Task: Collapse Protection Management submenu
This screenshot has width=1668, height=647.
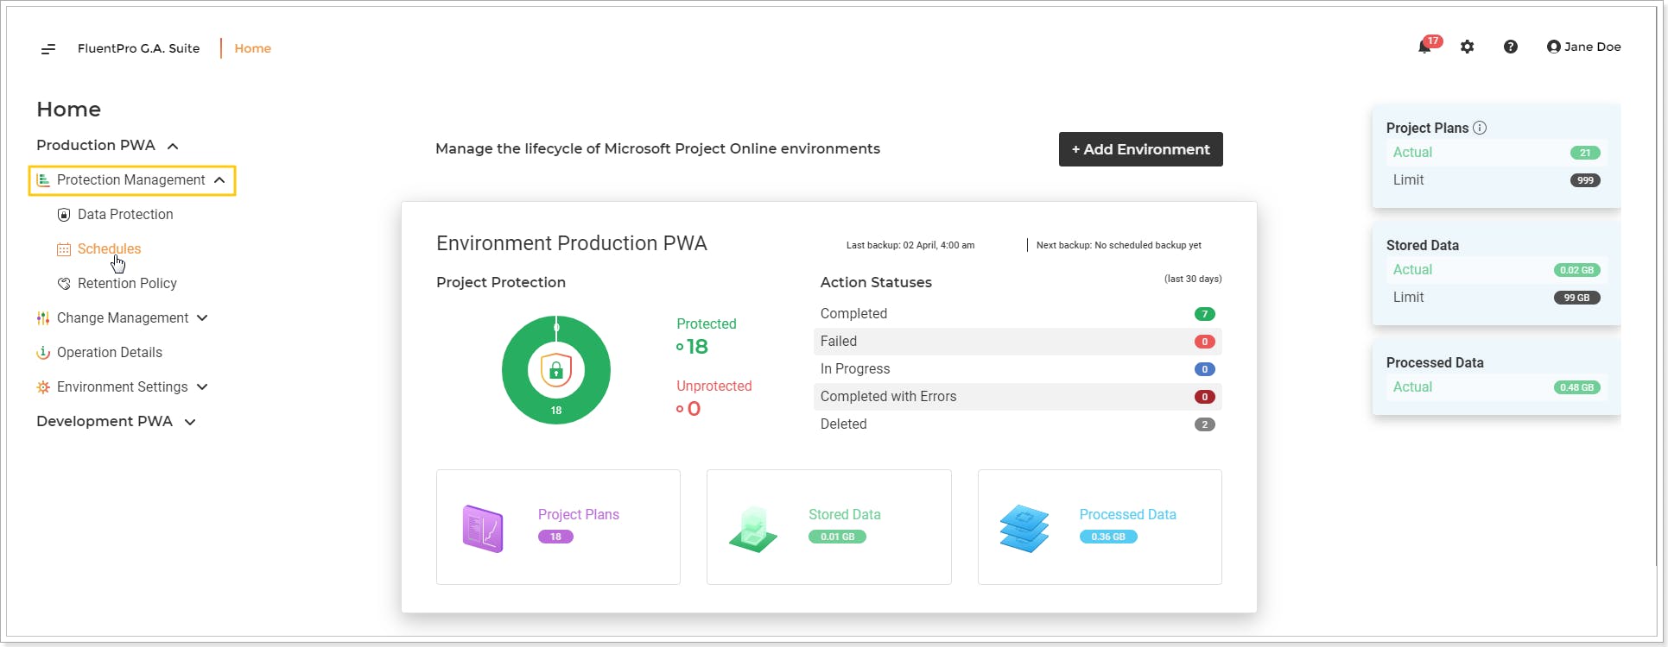Action: (219, 180)
